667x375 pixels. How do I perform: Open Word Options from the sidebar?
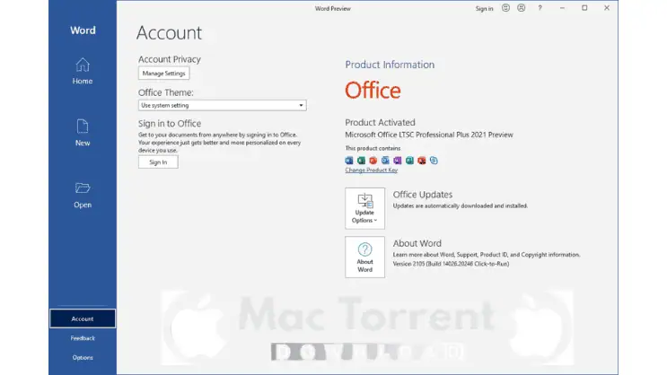point(83,358)
